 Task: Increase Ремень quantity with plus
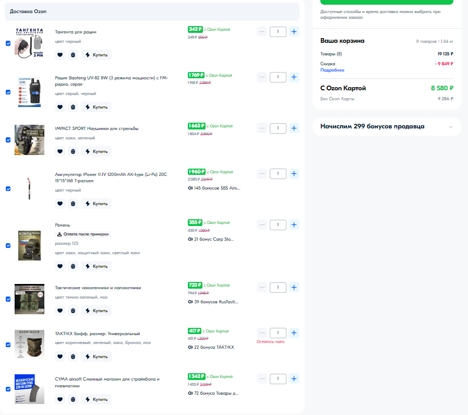294,225
